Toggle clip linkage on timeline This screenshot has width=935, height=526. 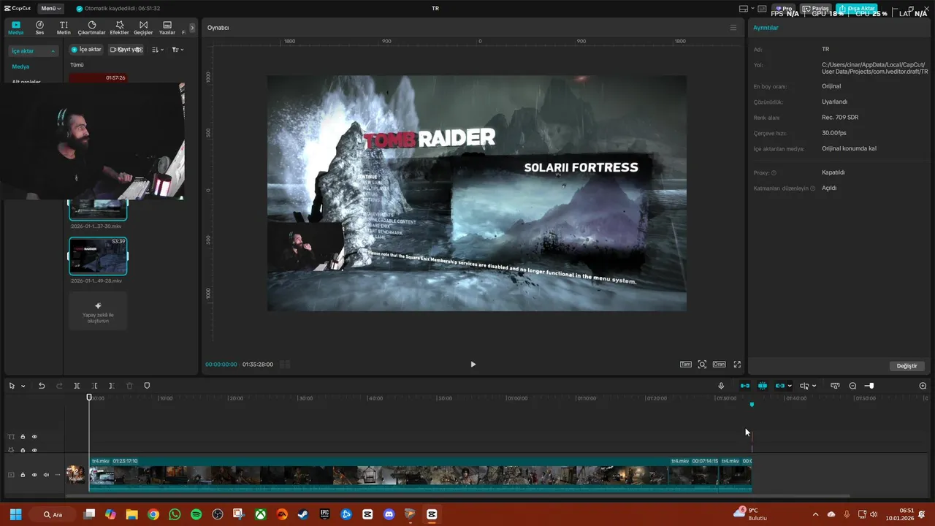780,386
